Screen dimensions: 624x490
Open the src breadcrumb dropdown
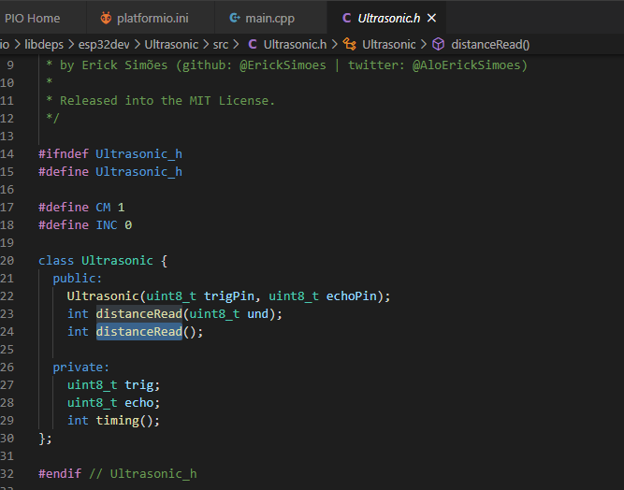coord(220,44)
